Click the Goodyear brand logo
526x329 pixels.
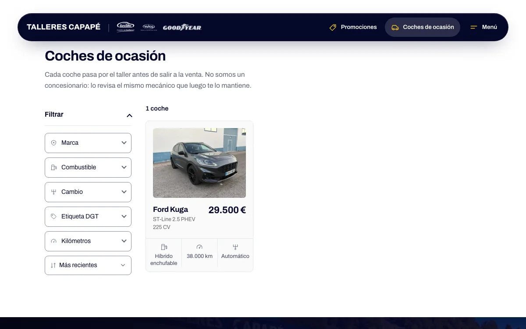pos(182,27)
